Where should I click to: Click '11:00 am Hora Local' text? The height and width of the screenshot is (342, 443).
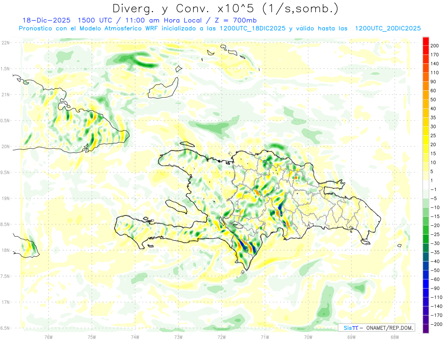click(161, 20)
